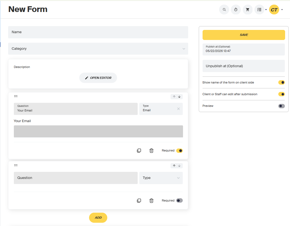The height and width of the screenshot is (226, 290).
Task: Click the ADD button
Action: click(x=98, y=218)
